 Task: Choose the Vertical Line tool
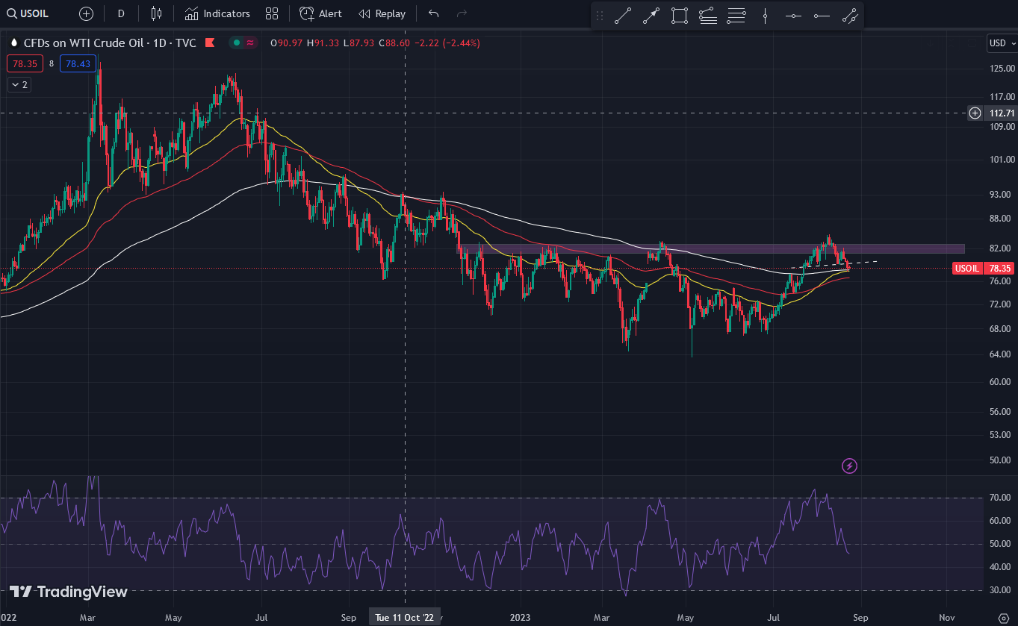766,15
